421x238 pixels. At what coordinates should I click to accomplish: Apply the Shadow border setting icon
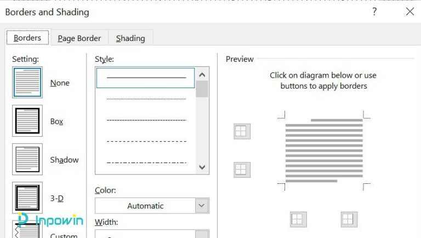(x=27, y=160)
